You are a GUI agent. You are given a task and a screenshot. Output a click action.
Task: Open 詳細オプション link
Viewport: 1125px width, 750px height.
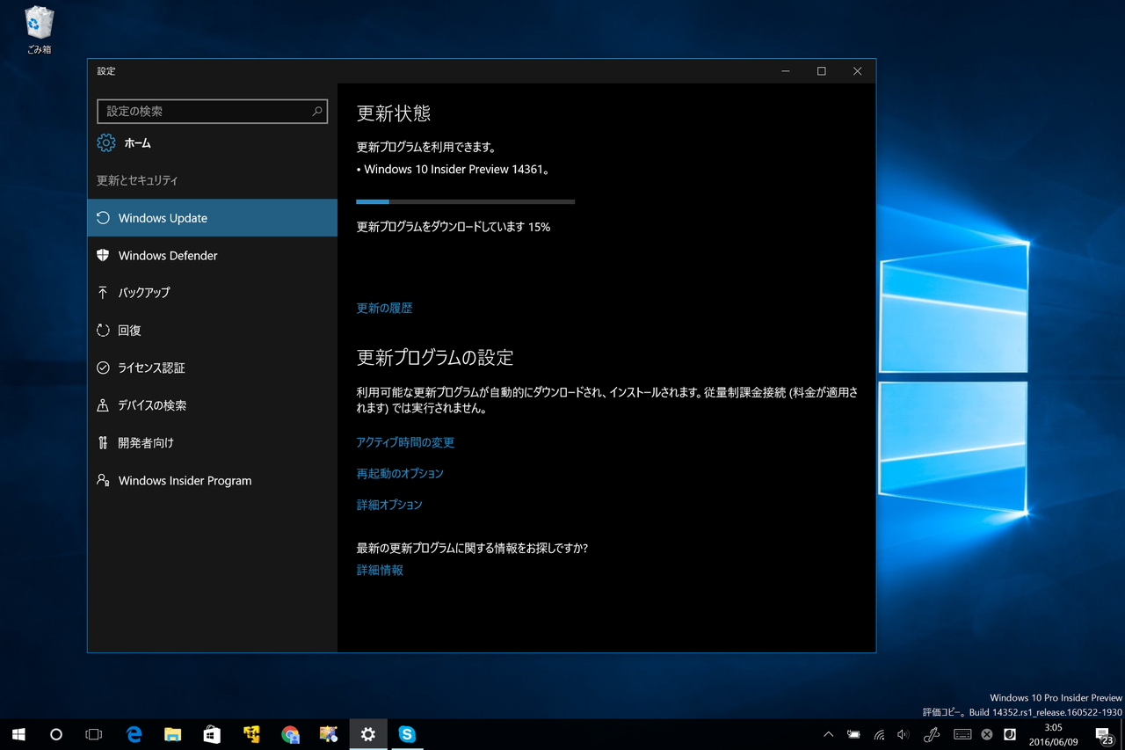(x=389, y=505)
